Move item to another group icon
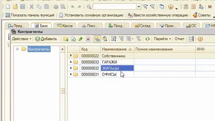 click(x=104, y=39)
